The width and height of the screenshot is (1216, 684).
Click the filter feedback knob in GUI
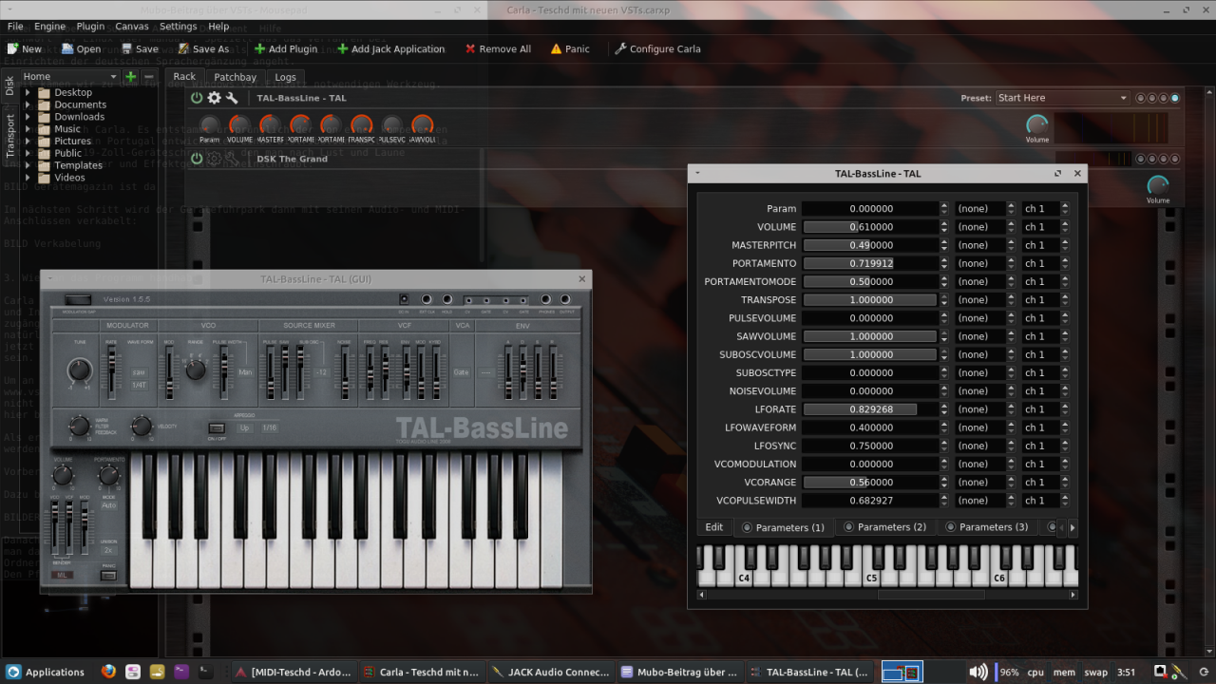[x=80, y=426]
